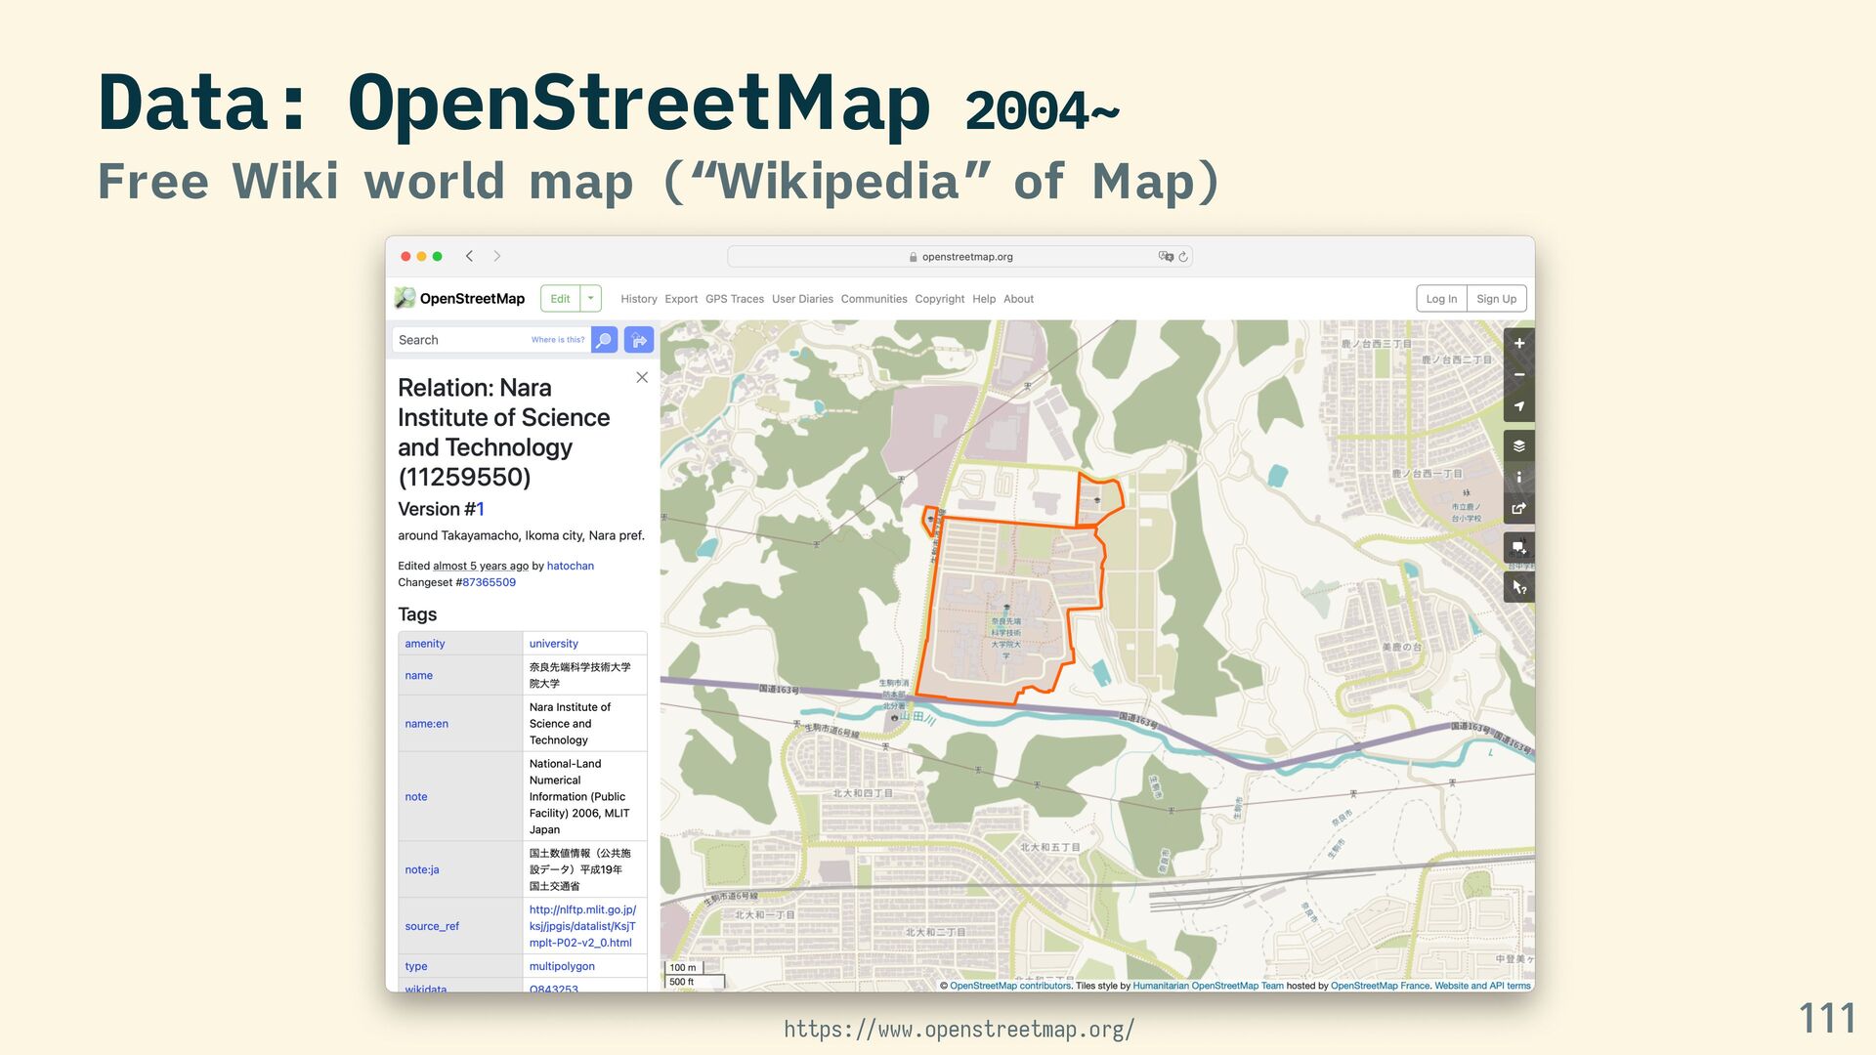The image size is (1876, 1055).
Task: Open the map Layers panel
Action: [1518, 446]
